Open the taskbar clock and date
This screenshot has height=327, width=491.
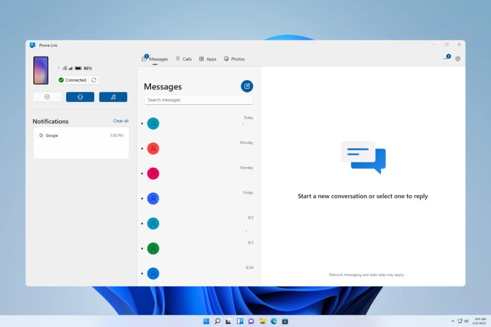click(479, 321)
